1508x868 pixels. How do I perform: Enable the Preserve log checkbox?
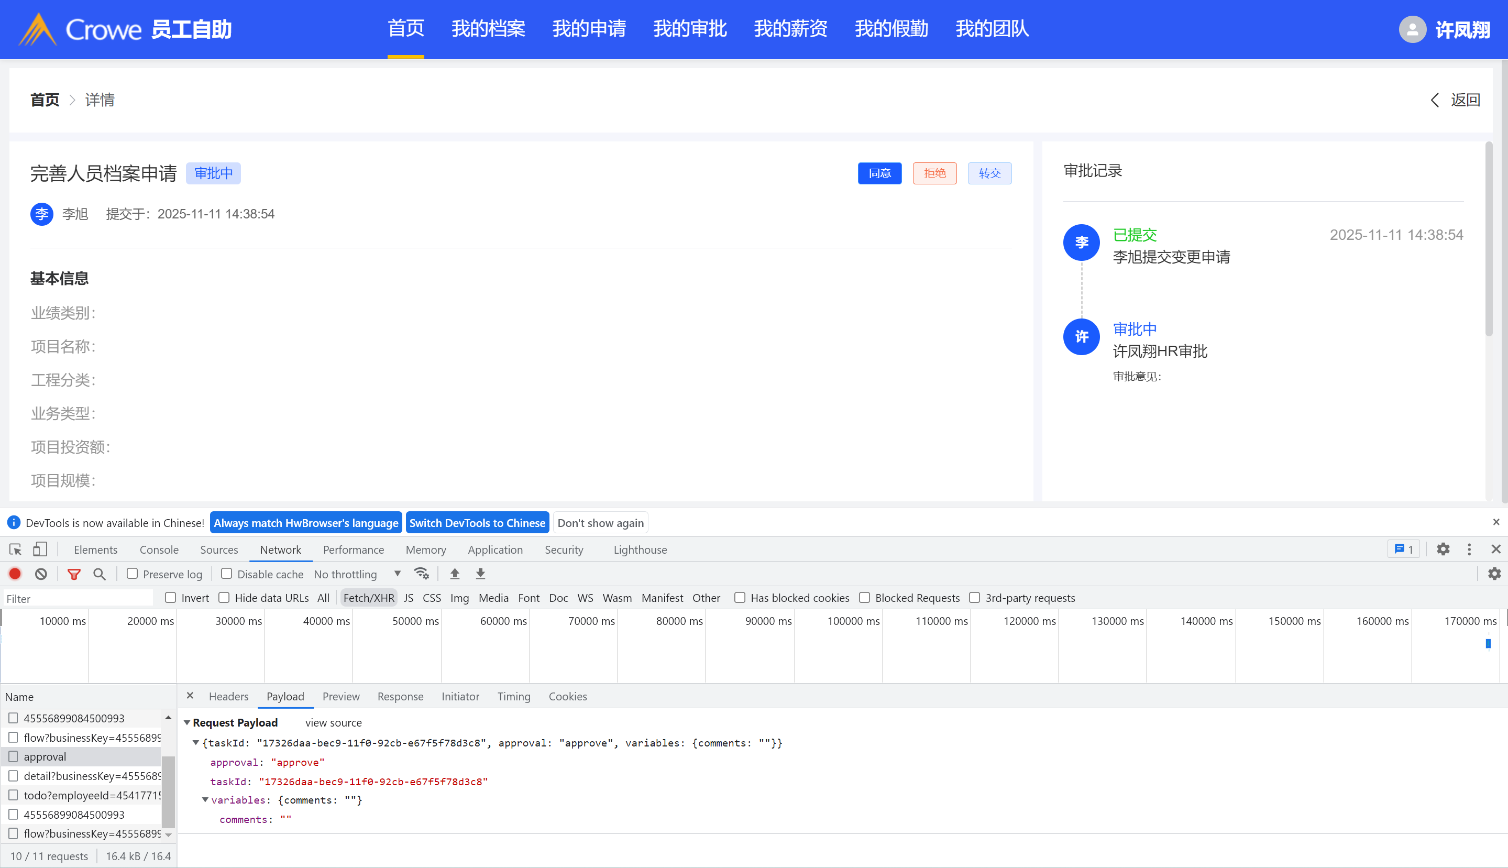pyautogui.click(x=133, y=574)
